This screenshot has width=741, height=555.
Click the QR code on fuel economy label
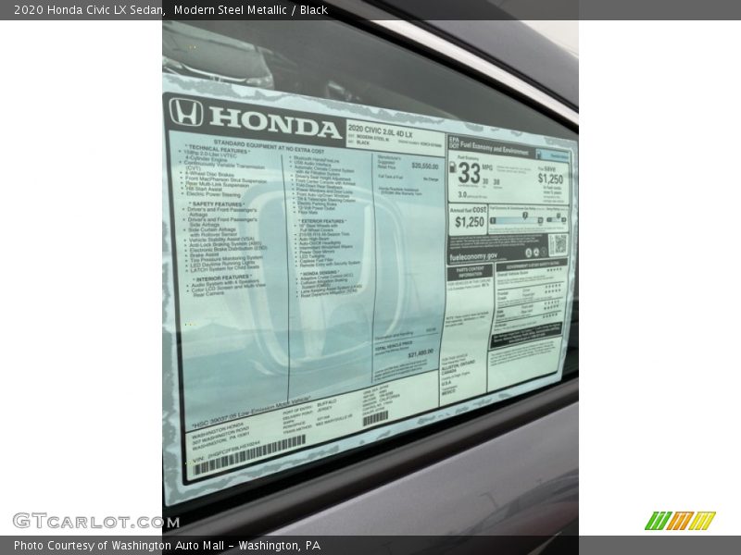pyautogui.click(x=559, y=244)
